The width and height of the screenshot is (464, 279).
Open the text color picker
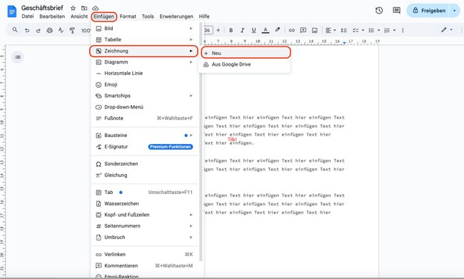click(x=266, y=30)
